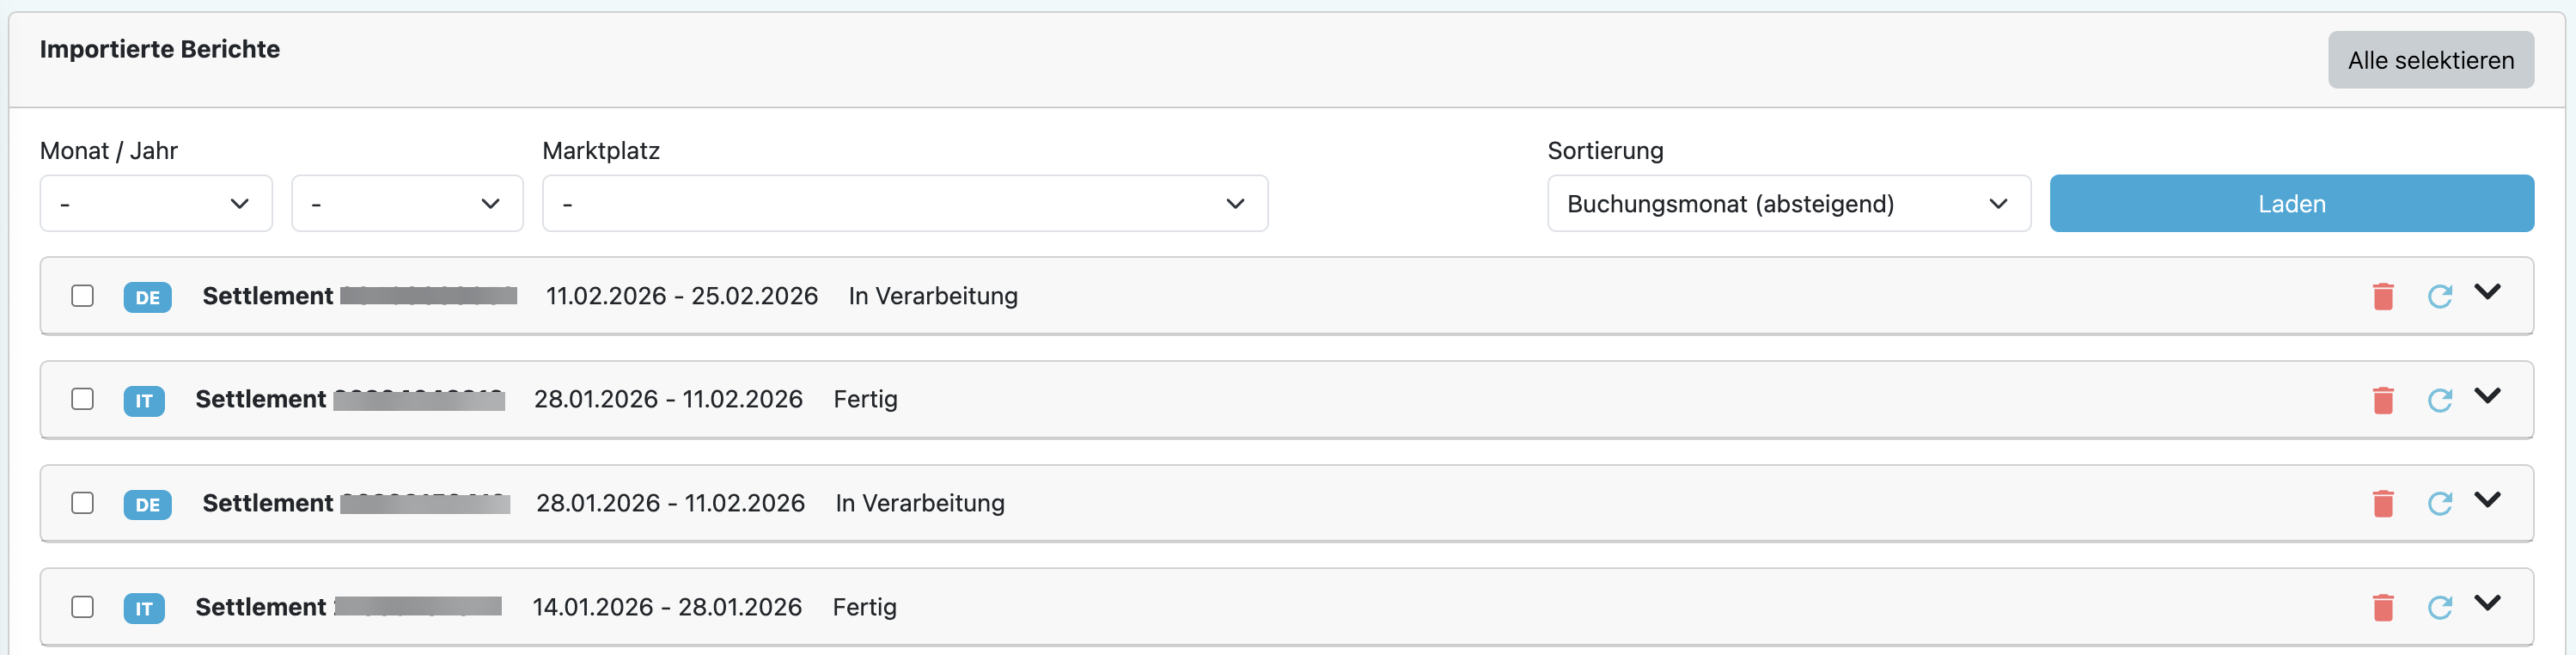Open the Marktplatz dropdown
Screen dimensions: 2576x655
click(904, 204)
